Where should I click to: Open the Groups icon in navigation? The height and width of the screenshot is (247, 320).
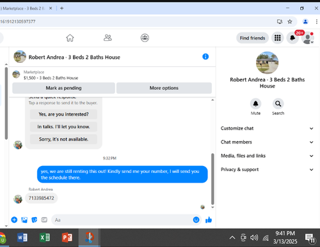point(145,38)
